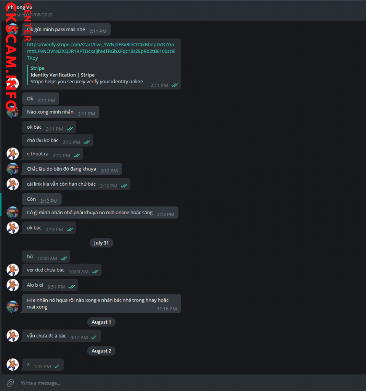
Task: Open the verify.stripe.com link
Action: (101, 51)
